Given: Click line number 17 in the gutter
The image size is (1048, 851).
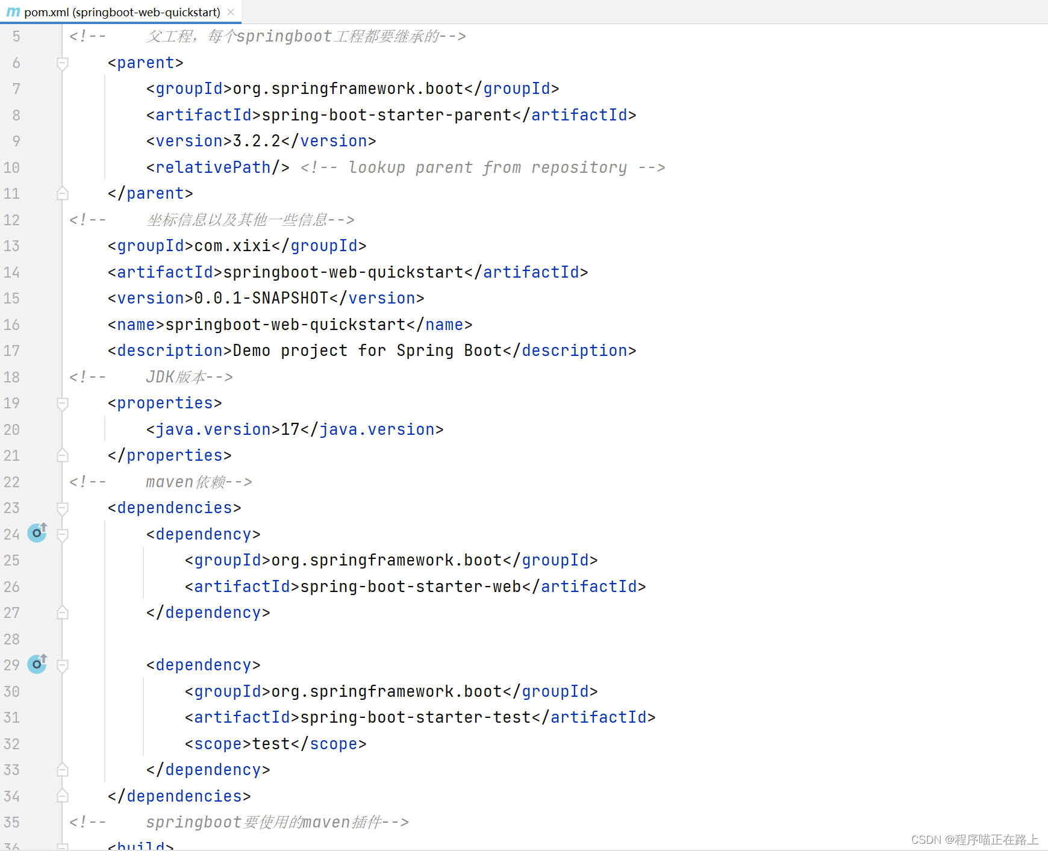Looking at the screenshot, I should [12, 351].
